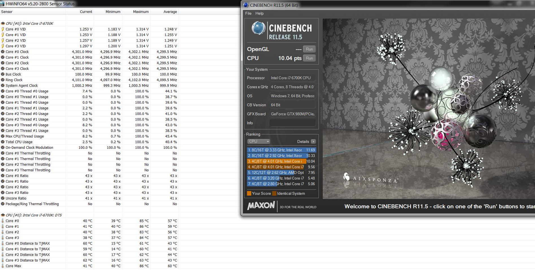Viewport: 535px width, 270px height.
Task: Click the Your Score orange legend swatch
Action: pyautogui.click(x=249, y=193)
